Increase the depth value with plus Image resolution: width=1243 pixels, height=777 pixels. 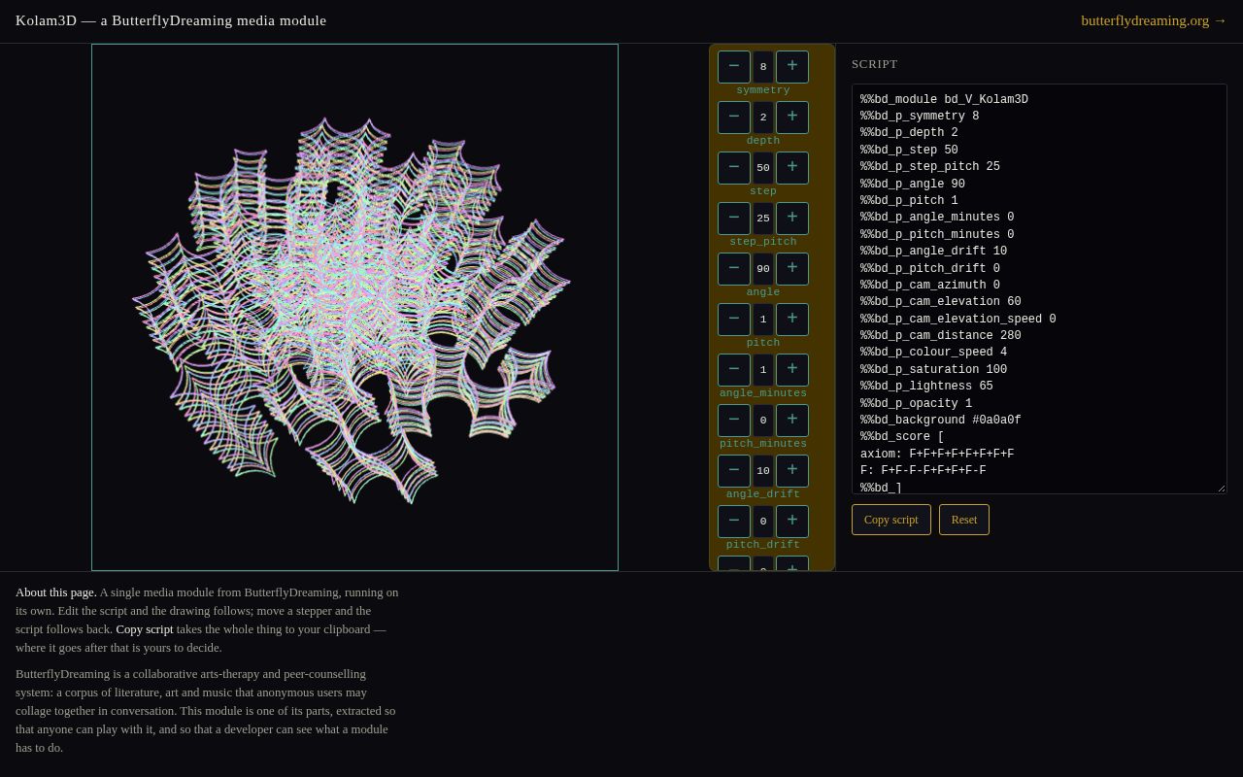(x=792, y=118)
